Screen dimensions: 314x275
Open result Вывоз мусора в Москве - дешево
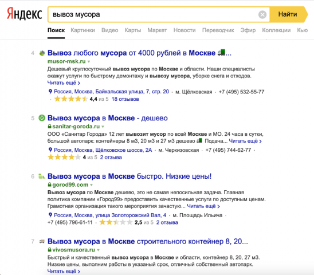[108, 118]
